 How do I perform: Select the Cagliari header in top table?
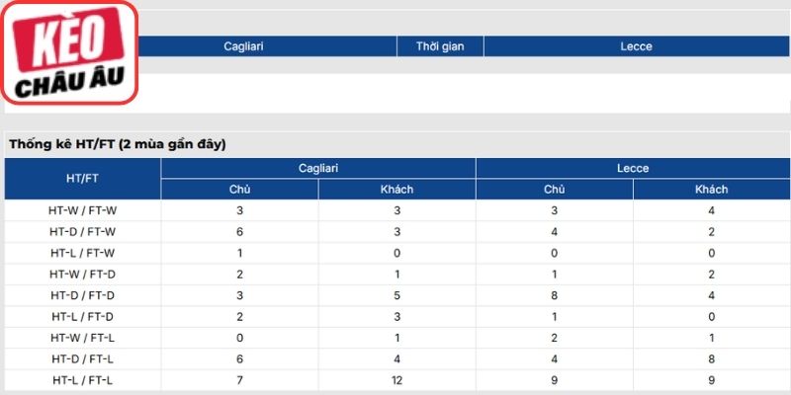pyautogui.click(x=243, y=46)
